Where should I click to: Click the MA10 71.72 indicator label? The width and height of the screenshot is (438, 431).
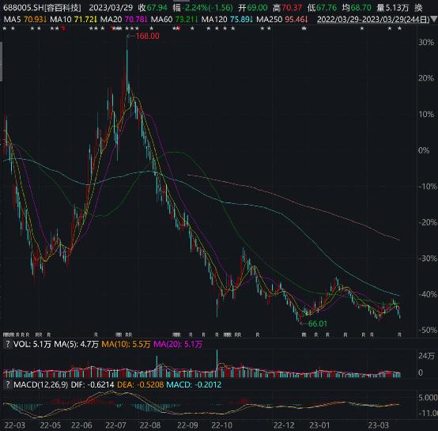[74, 20]
